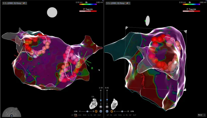Click right pane orange circle button
Screen dimensions: 207x118
[112, 111]
